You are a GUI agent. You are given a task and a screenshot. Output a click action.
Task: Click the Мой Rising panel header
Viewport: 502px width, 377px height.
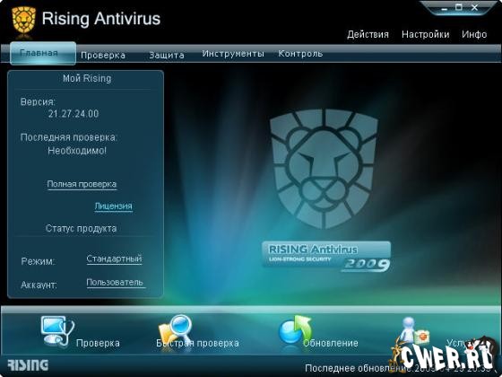[x=87, y=79]
